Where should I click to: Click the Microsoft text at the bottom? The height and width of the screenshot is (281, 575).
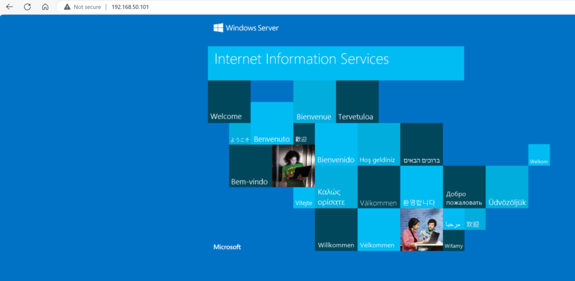click(227, 247)
